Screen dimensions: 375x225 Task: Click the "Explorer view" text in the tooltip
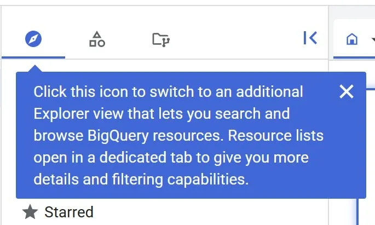coord(74,114)
